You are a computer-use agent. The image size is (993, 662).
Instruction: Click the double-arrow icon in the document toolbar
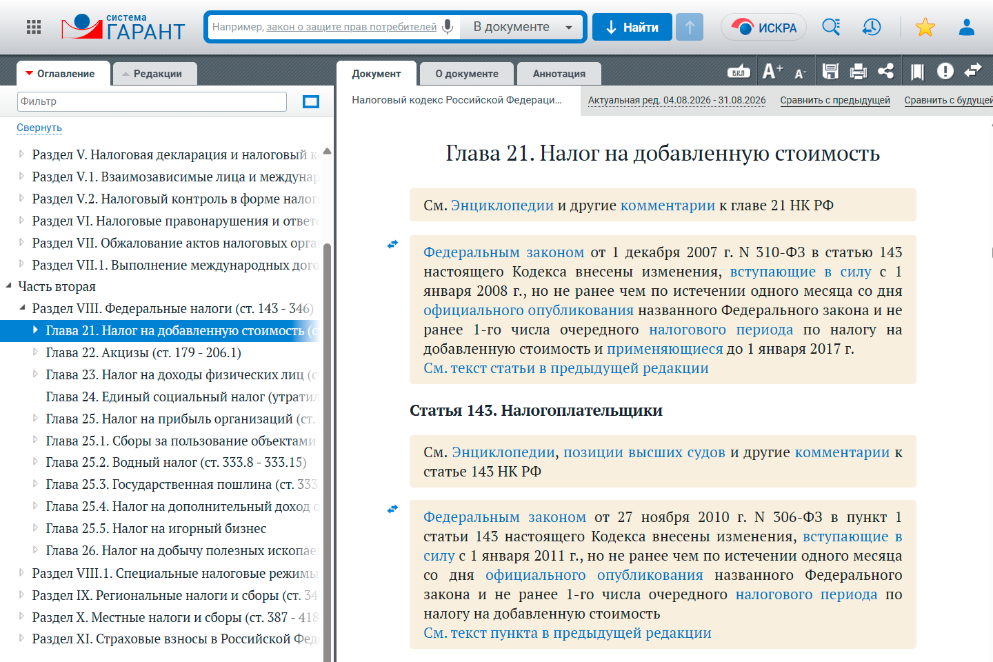tap(973, 70)
